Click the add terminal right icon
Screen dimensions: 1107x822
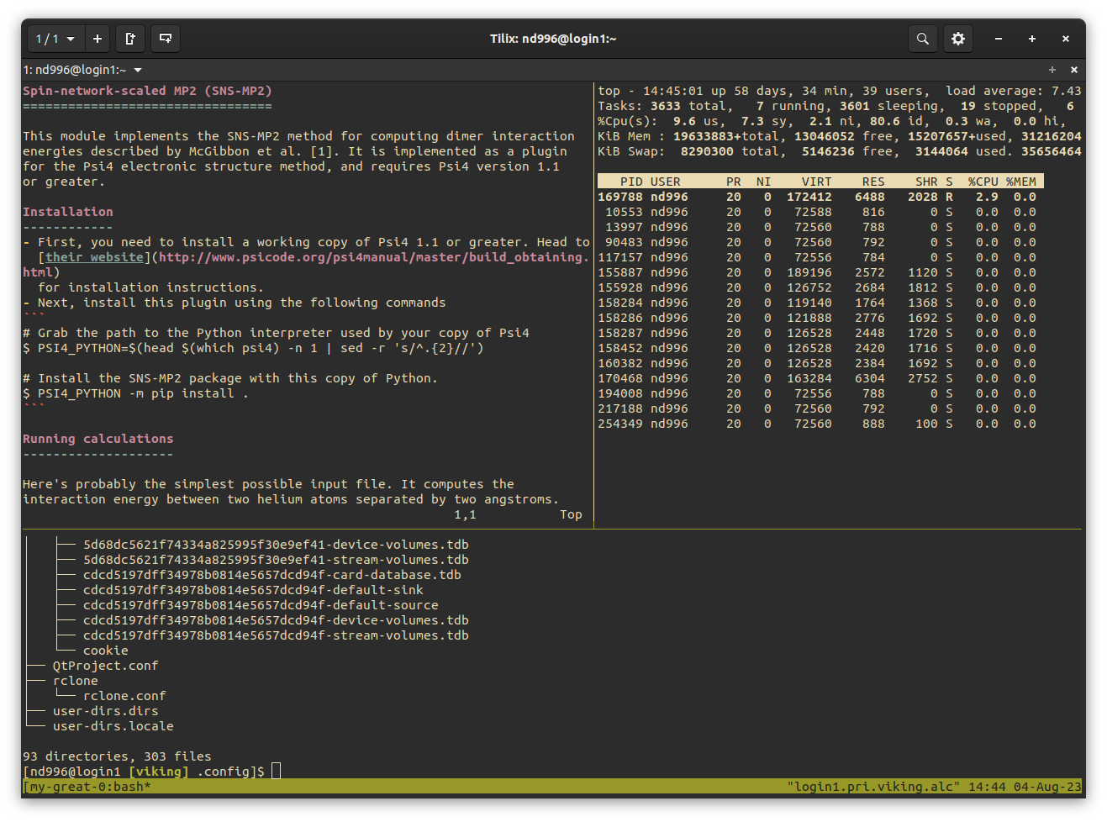click(130, 39)
